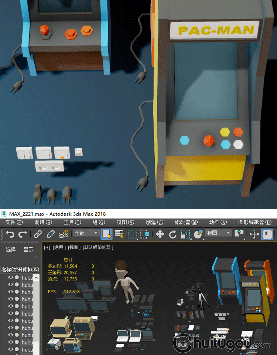Click the Undo arrow icon

click(10, 234)
